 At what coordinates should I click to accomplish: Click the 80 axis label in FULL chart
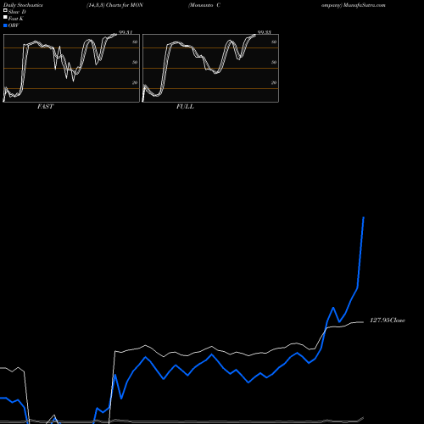click(274, 42)
